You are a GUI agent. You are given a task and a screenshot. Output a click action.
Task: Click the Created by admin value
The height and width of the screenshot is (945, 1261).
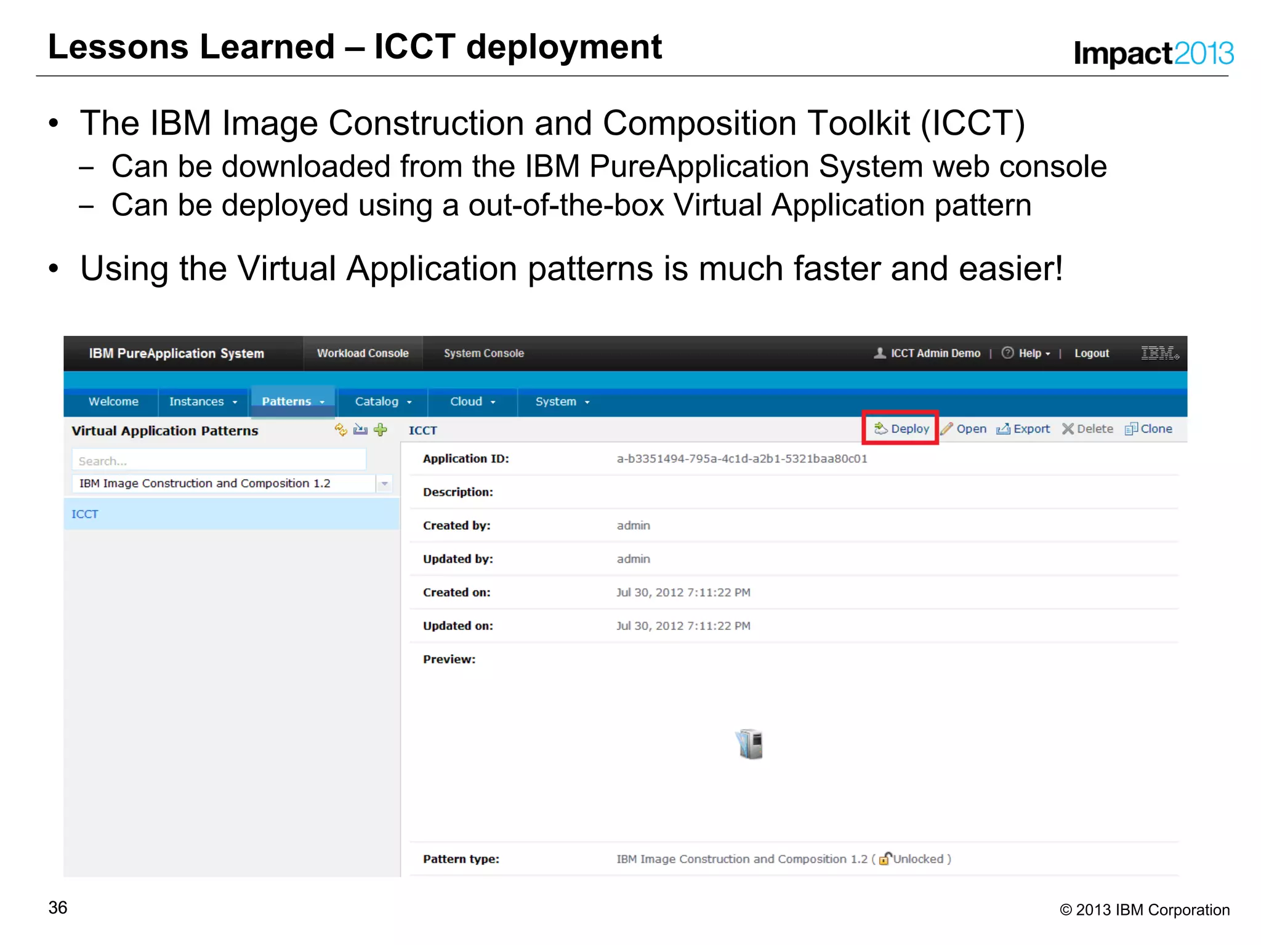634,525
